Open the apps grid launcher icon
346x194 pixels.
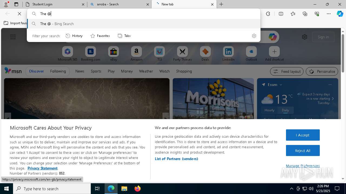[x=13, y=37]
